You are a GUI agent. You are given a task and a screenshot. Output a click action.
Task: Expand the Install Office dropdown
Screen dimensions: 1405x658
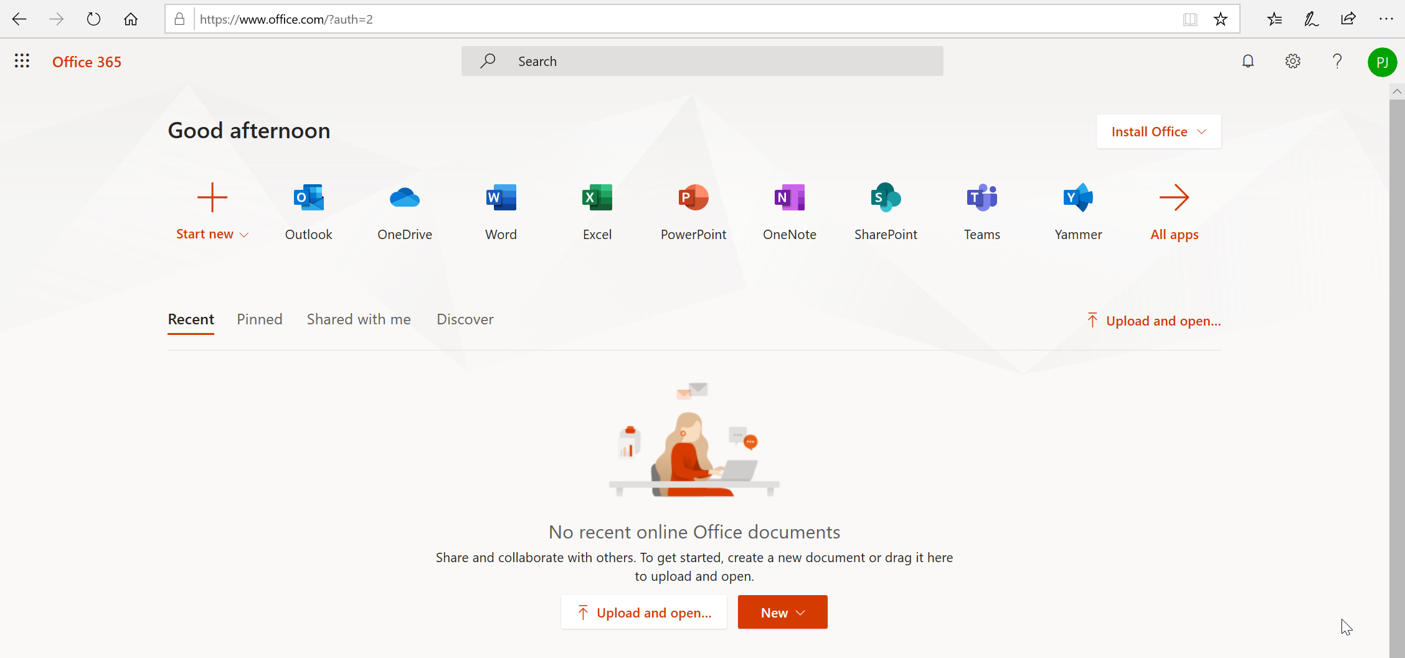click(x=1158, y=131)
